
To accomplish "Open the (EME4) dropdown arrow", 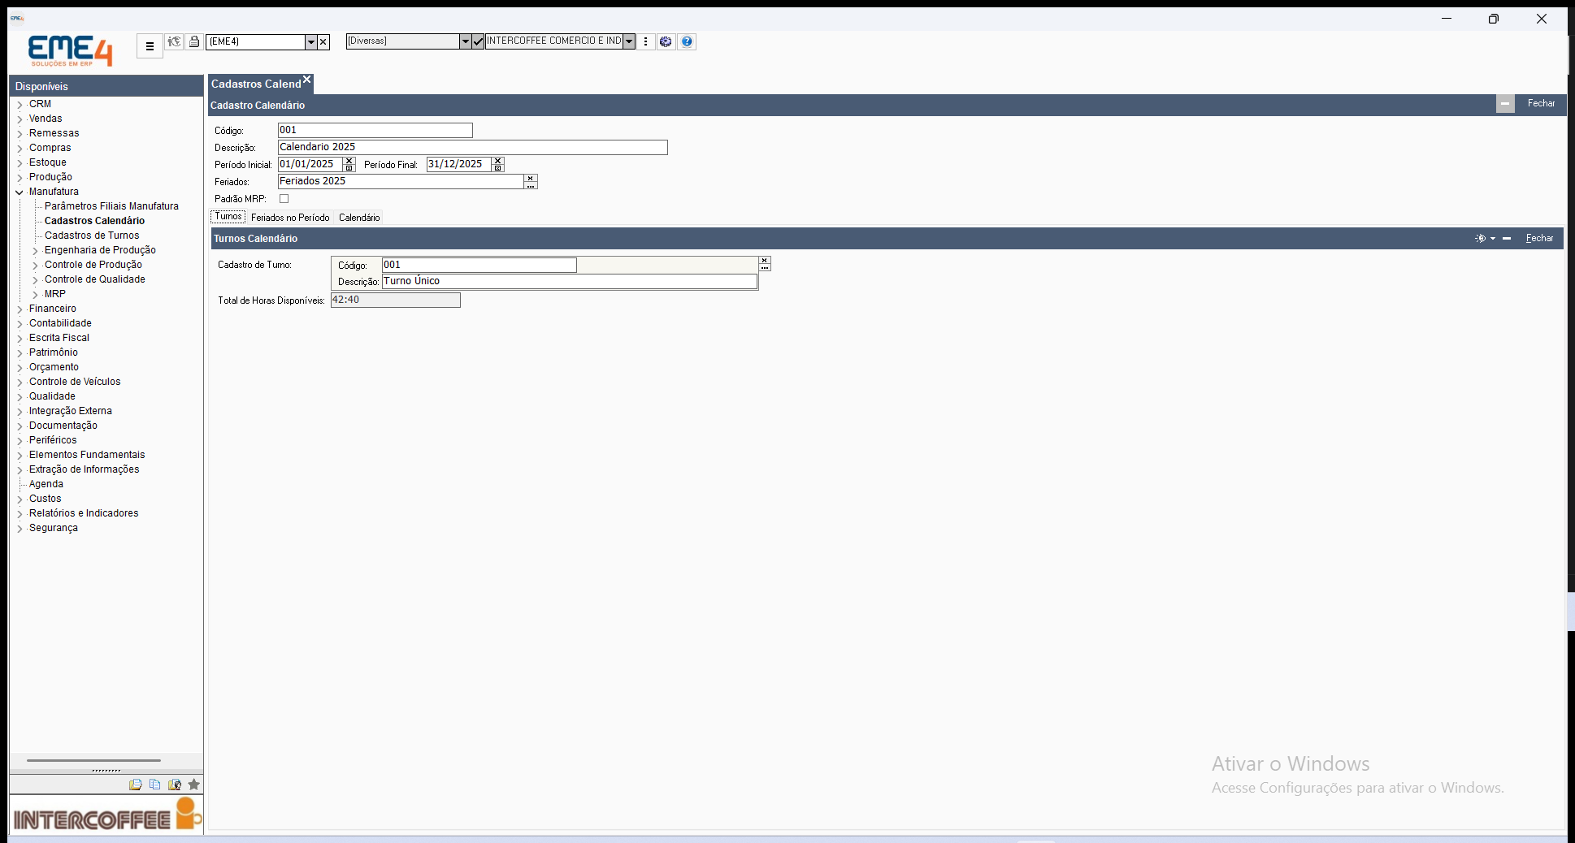I will click(310, 42).
